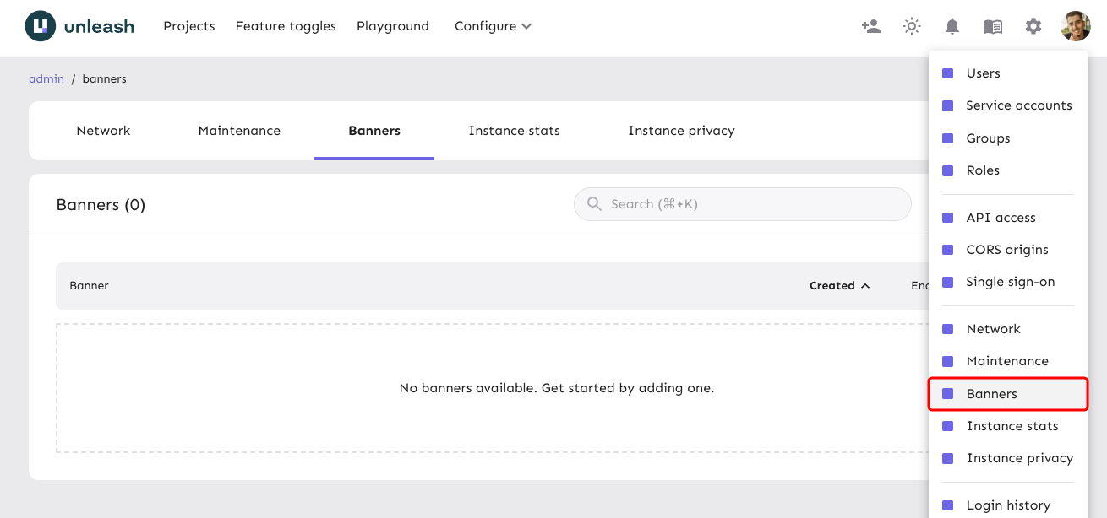Open the Maintenance tab
The width and height of the screenshot is (1107, 518).
click(239, 131)
